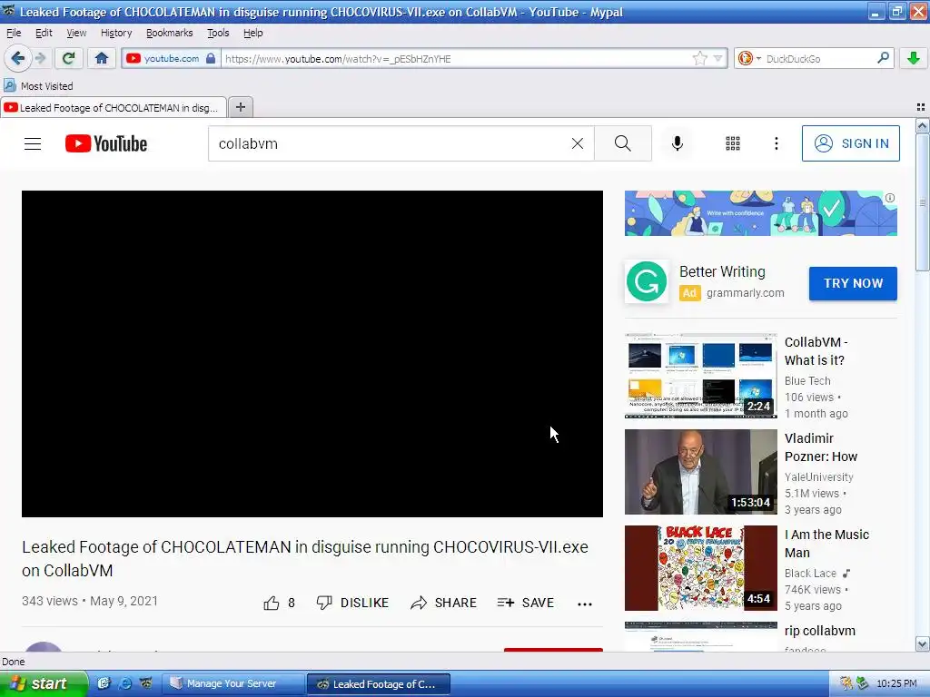Click the Leaked Footage taskbar button
This screenshot has width=930, height=697.
point(379,683)
